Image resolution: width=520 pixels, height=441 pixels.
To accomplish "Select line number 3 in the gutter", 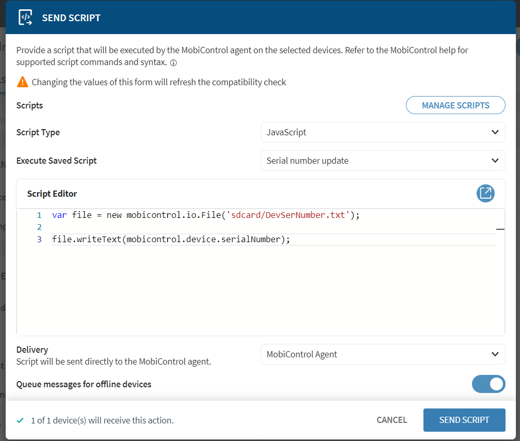I will (39, 240).
